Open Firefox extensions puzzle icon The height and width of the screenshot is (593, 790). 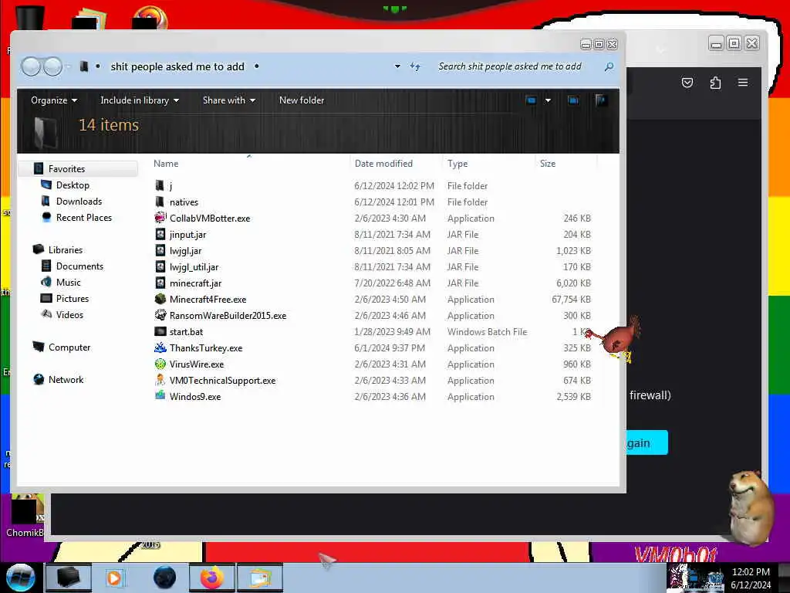pos(715,83)
